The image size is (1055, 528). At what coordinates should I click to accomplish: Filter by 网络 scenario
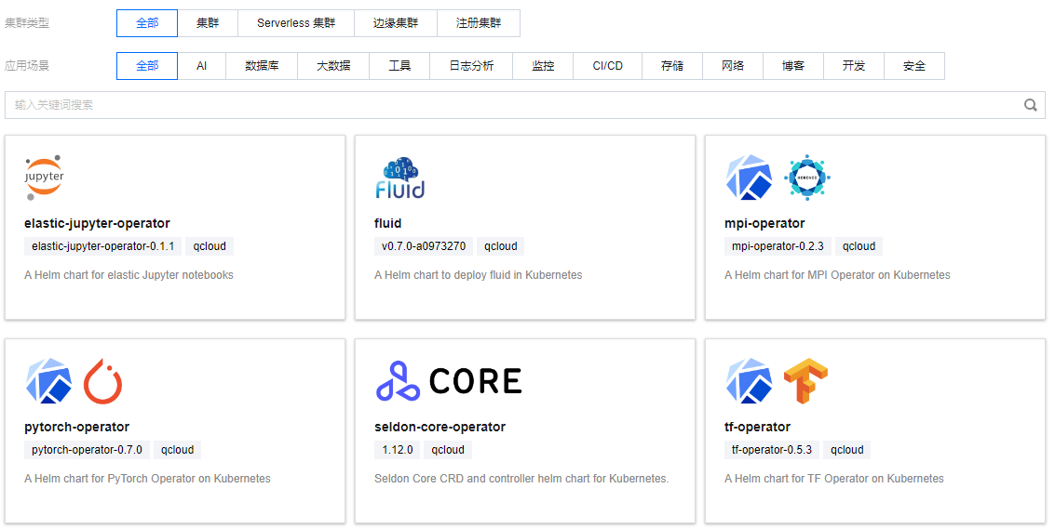(x=733, y=66)
